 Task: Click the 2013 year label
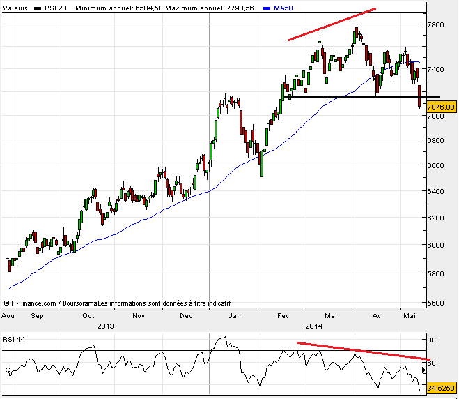[105, 326]
